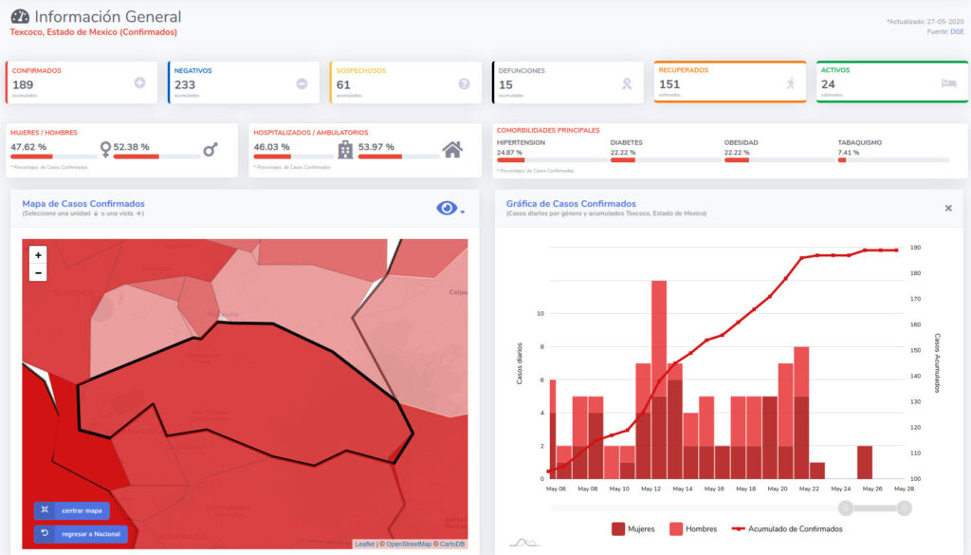This screenshot has width=971, height=555.
Task: Click the question mark icon on Sospechosos card
Action: pyautogui.click(x=464, y=83)
